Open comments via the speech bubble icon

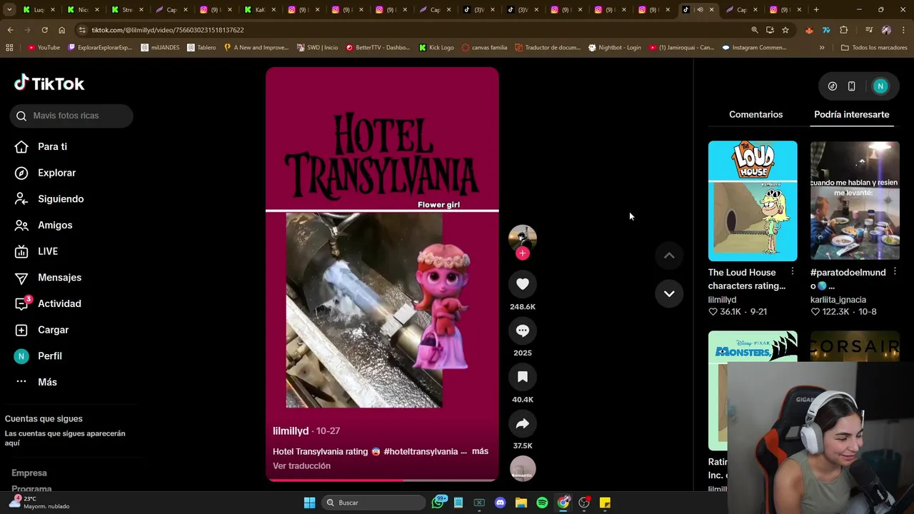pyautogui.click(x=523, y=331)
